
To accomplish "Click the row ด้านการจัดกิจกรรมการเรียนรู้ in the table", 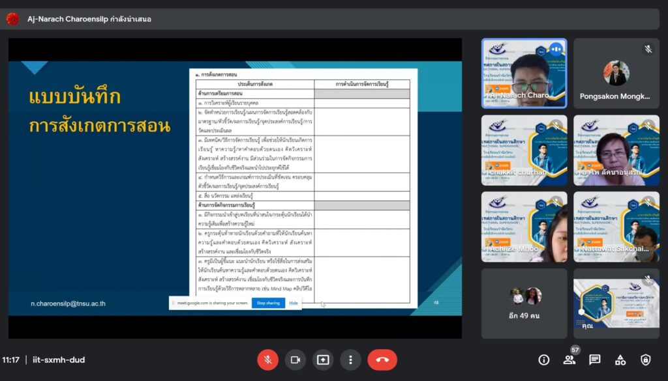I will click(x=303, y=205).
